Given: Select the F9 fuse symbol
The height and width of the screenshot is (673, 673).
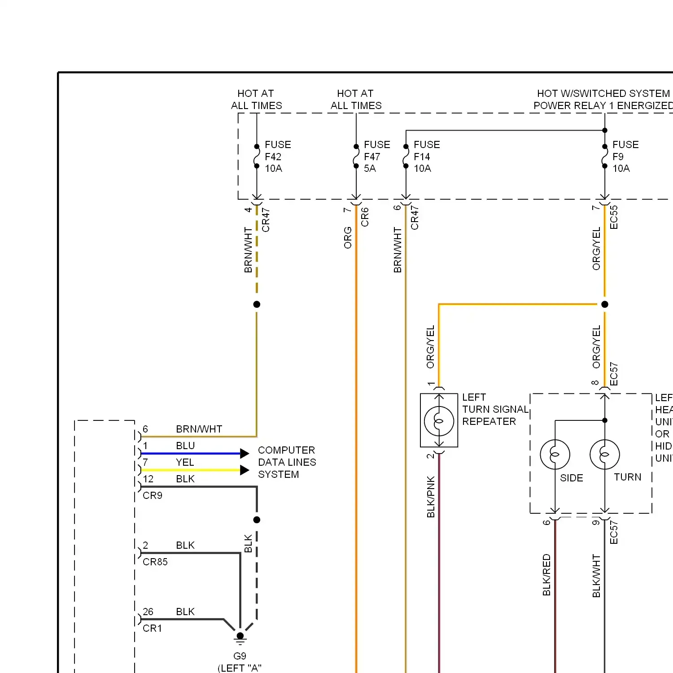Looking at the screenshot, I should [605, 156].
